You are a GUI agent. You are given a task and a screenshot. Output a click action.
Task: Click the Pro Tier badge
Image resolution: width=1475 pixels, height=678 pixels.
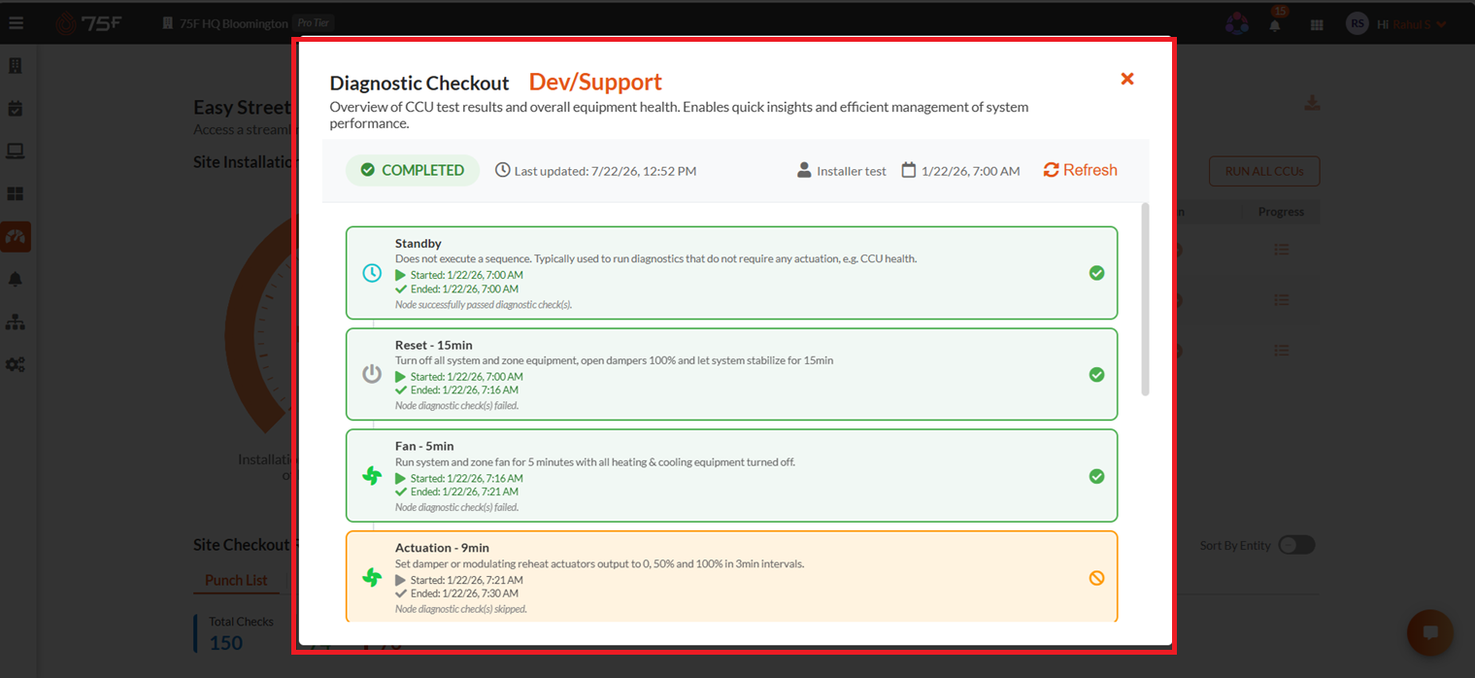tap(314, 23)
